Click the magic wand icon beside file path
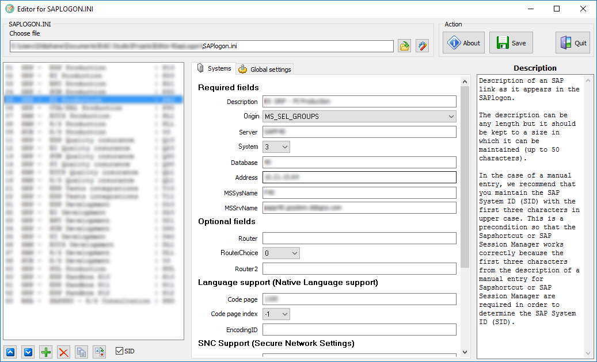597x362 pixels. pos(422,46)
